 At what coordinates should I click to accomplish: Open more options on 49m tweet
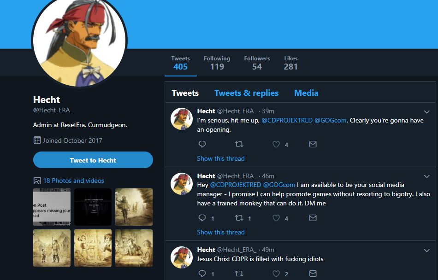click(x=426, y=251)
